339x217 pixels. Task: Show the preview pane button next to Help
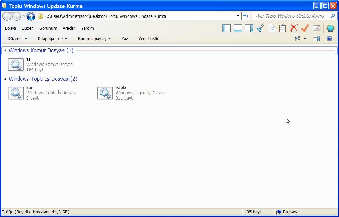pos(317,39)
